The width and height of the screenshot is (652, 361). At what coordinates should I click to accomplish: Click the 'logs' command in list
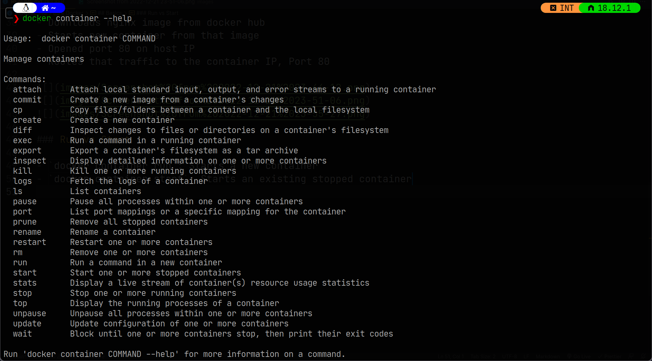tap(22, 181)
